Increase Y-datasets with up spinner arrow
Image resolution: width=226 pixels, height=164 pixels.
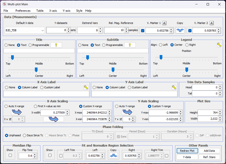[x=68, y=29]
